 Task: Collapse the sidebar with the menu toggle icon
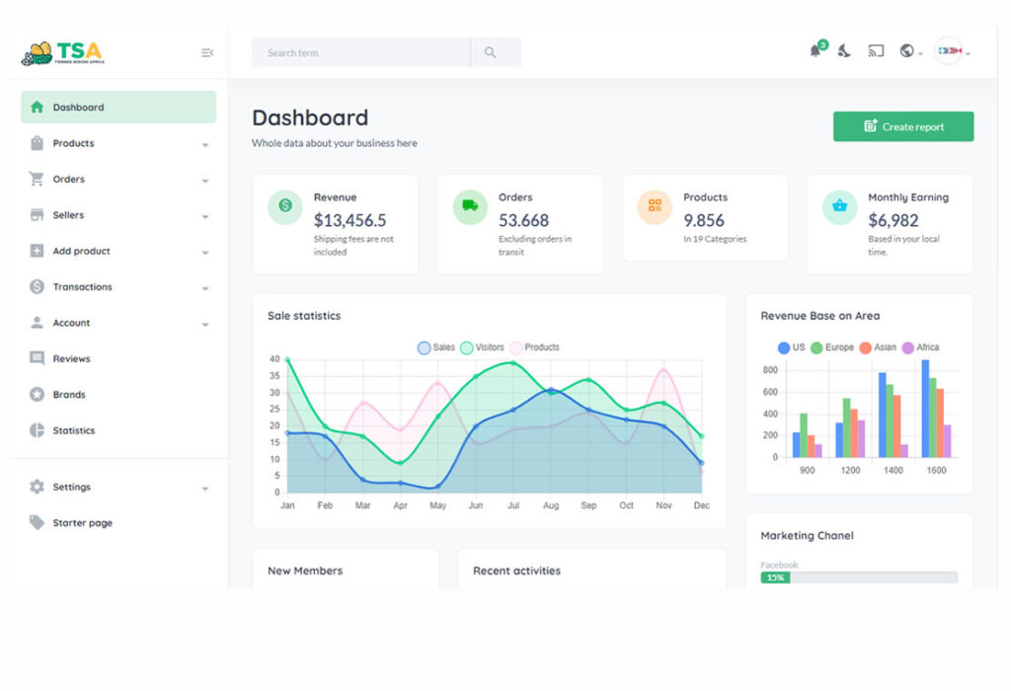pos(207,52)
